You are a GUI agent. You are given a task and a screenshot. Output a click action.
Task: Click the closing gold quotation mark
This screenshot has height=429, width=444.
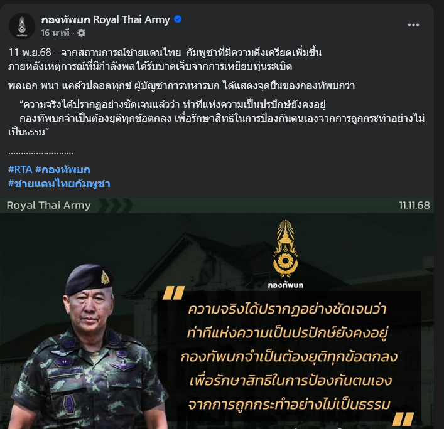tap(403, 418)
